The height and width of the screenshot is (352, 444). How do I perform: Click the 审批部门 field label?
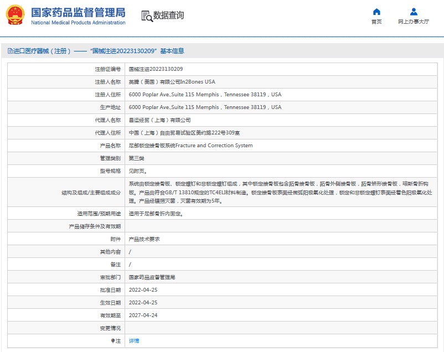[x=110, y=277]
